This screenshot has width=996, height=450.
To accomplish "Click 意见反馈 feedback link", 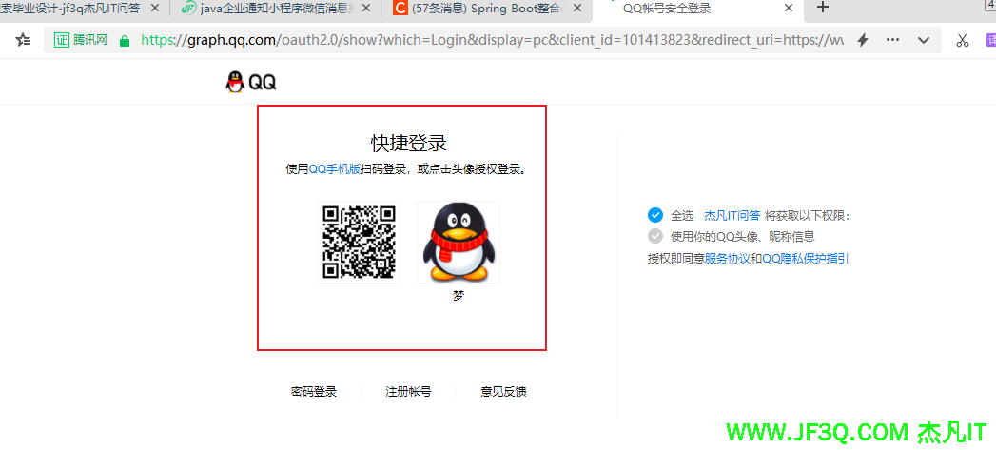I will pos(503,391).
